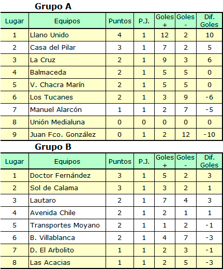Viewport: 223px width, 269px height.
Task: Click the Avenida Chile team name
Action: coord(53,213)
